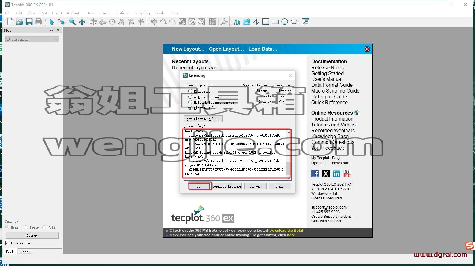Click inside the License key text box
The image size is (475, 266).
pos(235,154)
